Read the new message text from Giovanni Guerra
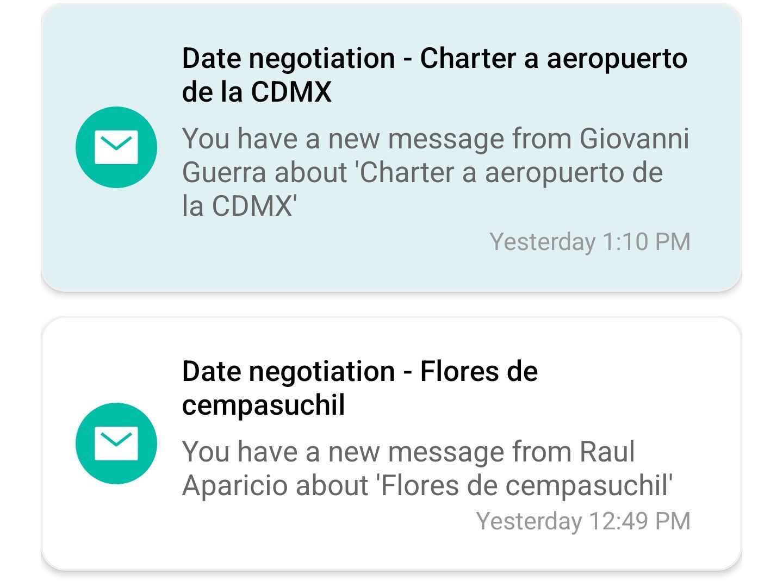The height and width of the screenshot is (587, 783). pyautogui.click(x=435, y=172)
